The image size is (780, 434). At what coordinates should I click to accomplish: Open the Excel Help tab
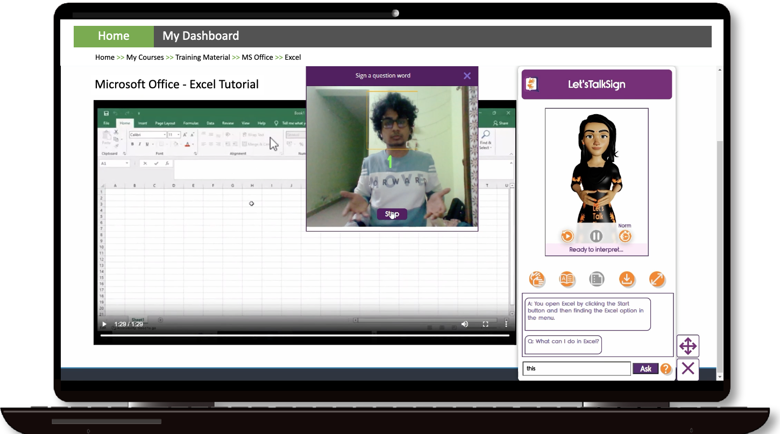[x=261, y=123]
